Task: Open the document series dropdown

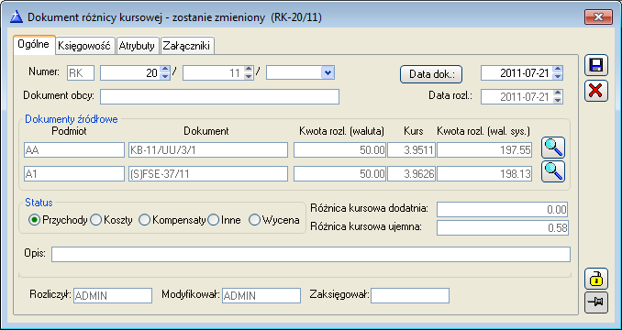Action: click(328, 72)
